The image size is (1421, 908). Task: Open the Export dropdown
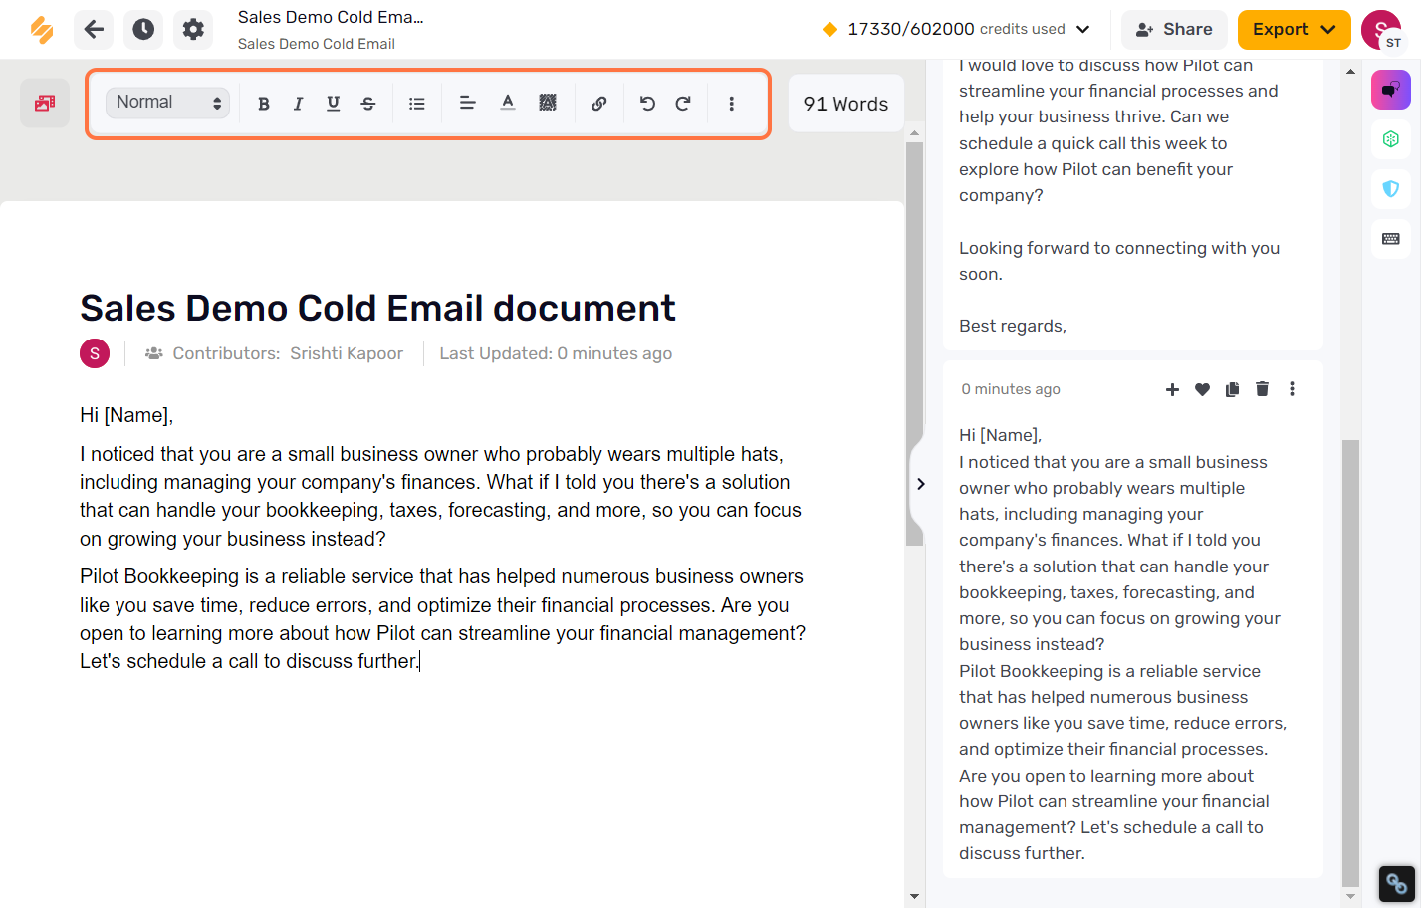click(1294, 29)
